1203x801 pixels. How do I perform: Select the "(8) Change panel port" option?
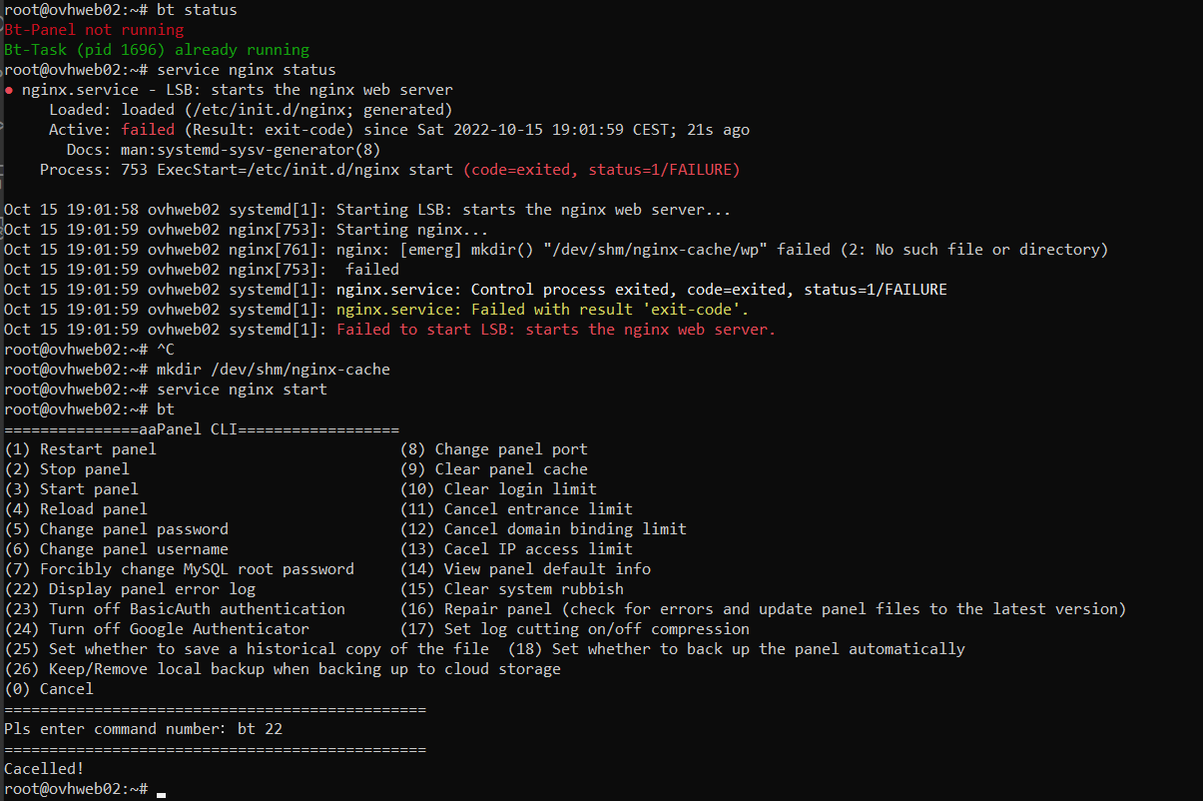tap(493, 449)
